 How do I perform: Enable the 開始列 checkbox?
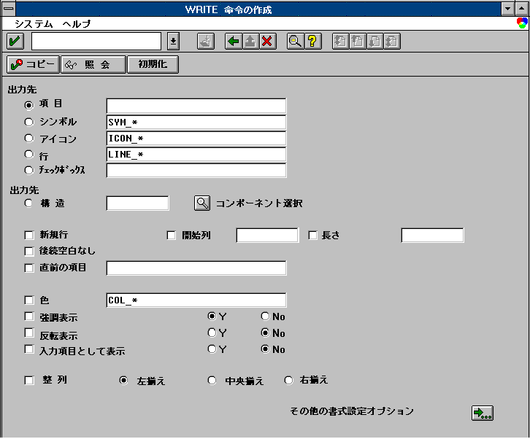click(172, 235)
